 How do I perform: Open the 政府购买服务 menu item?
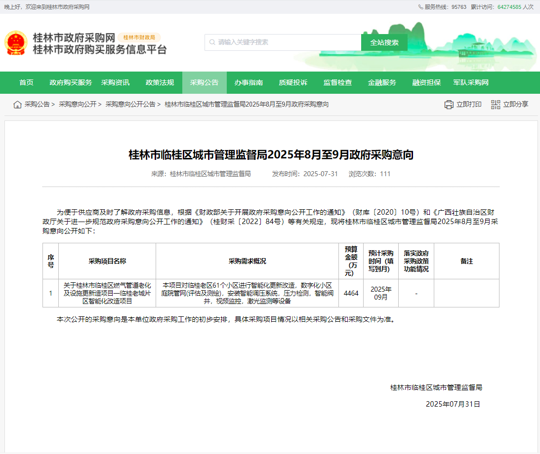(x=71, y=82)
